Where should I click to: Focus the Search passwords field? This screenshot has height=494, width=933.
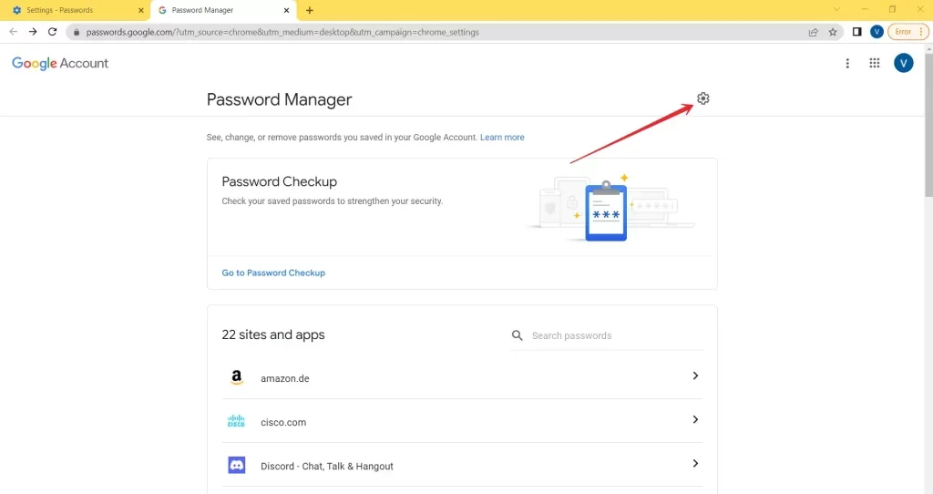pyautogui.click(x=606, y=335)
